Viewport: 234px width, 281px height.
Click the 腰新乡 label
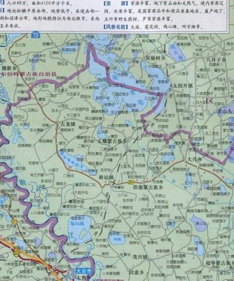(9, 68)
